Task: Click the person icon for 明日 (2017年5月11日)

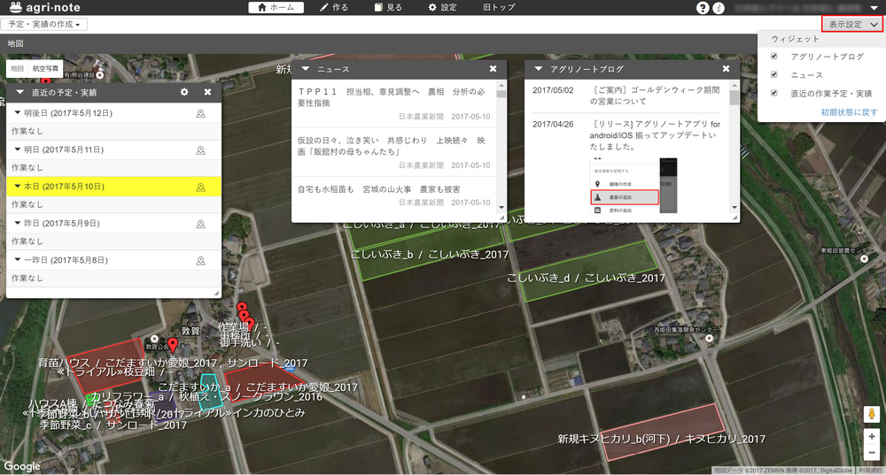Action: click(200, 150)
